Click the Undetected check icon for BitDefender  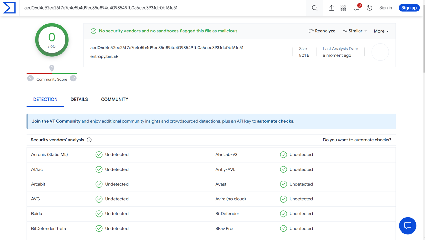[283, 214]
